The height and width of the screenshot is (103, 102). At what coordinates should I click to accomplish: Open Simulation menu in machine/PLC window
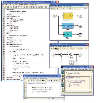(60, 7)
